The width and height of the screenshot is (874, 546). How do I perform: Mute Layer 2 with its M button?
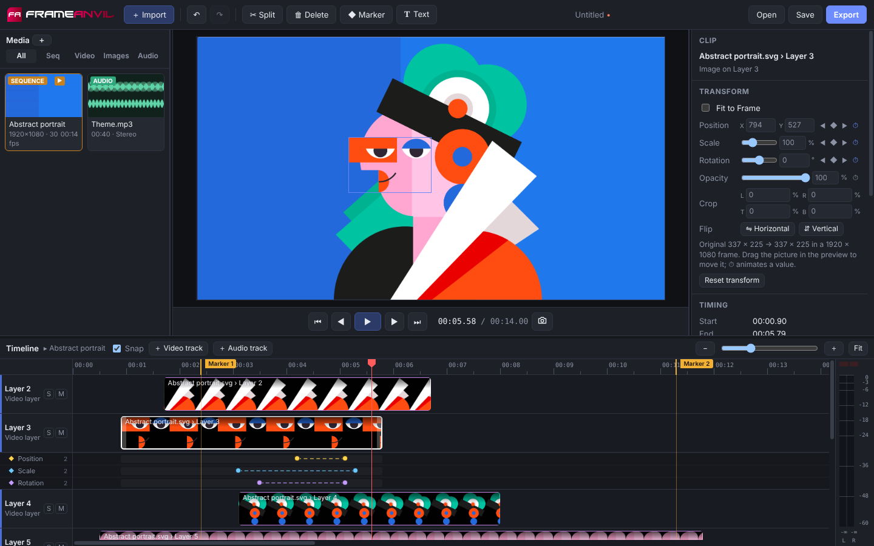click(61, 394)
